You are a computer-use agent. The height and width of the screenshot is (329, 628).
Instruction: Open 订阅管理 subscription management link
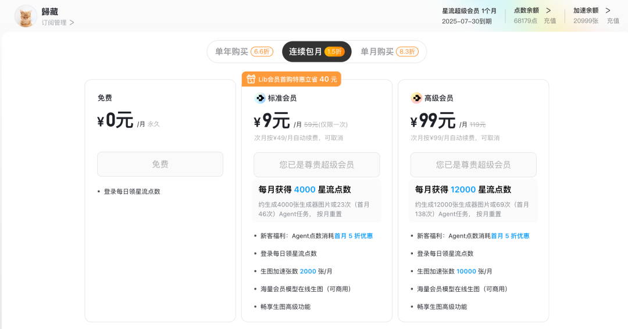[58, 23]
